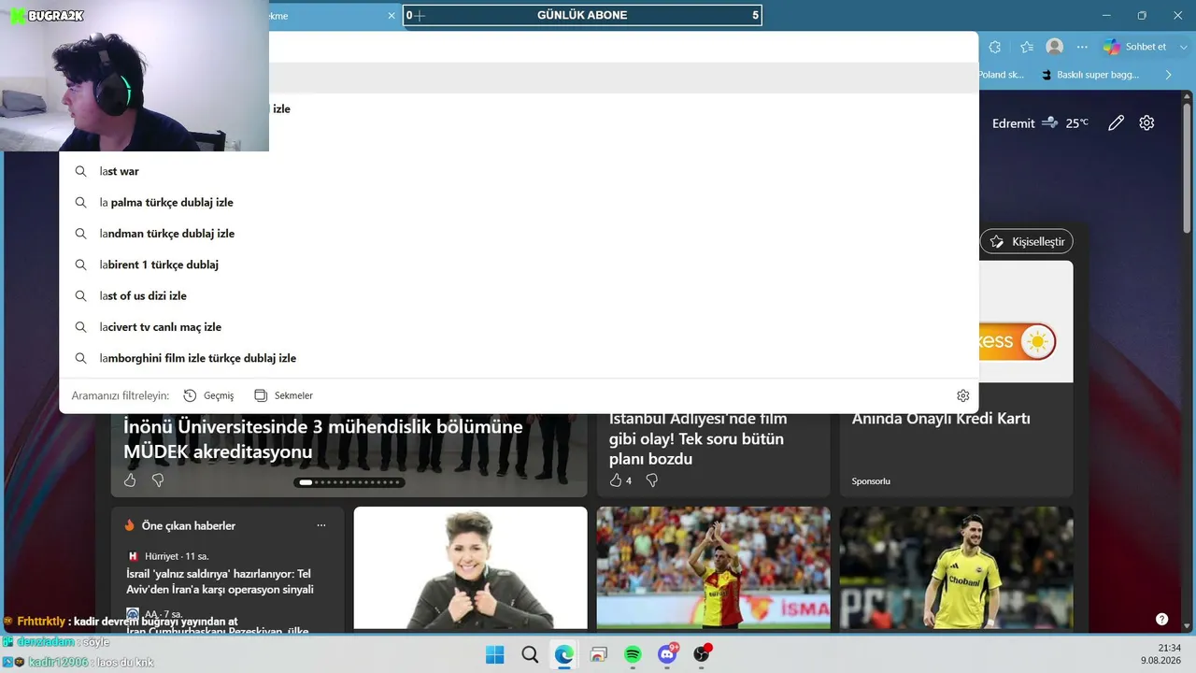This screenshot has height=673, width=1196.
Task: Open Spotify from the taskbar
Action: [633, 654]
